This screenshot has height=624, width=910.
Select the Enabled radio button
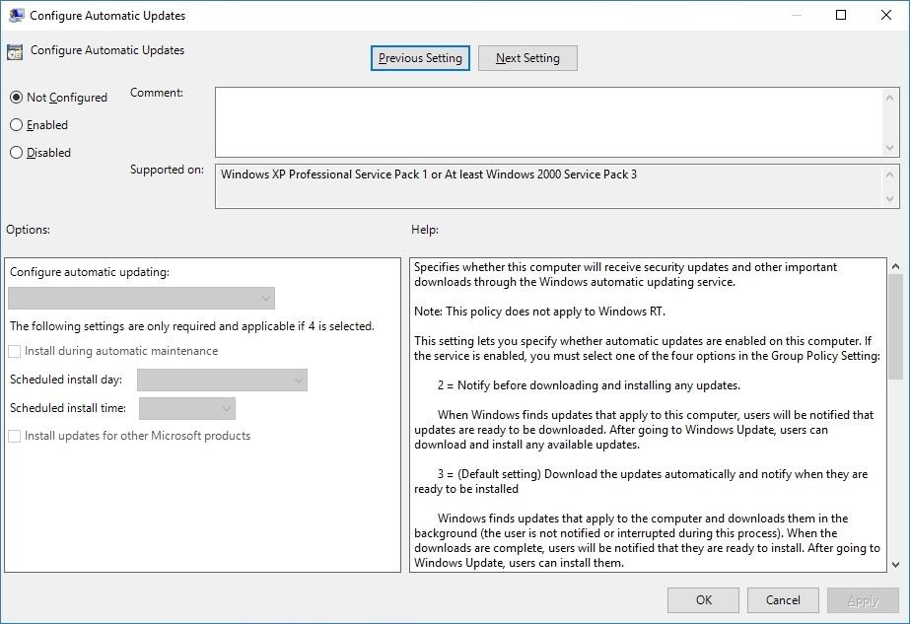point(16,125)
